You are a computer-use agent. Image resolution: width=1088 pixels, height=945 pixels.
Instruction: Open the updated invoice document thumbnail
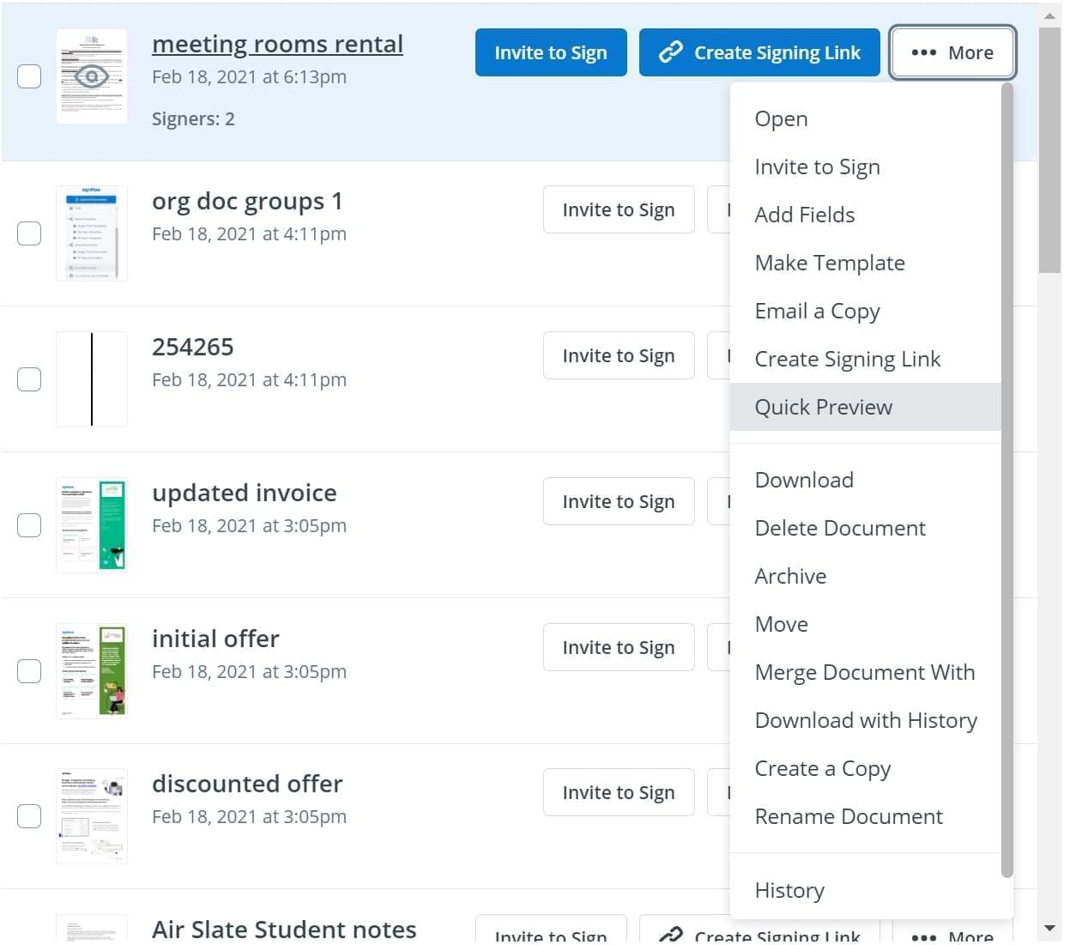pos(92,525)
